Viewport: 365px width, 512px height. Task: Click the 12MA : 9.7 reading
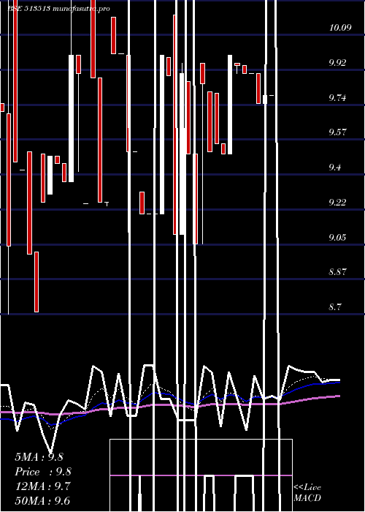pyautogui.click(x=43, y=486)
